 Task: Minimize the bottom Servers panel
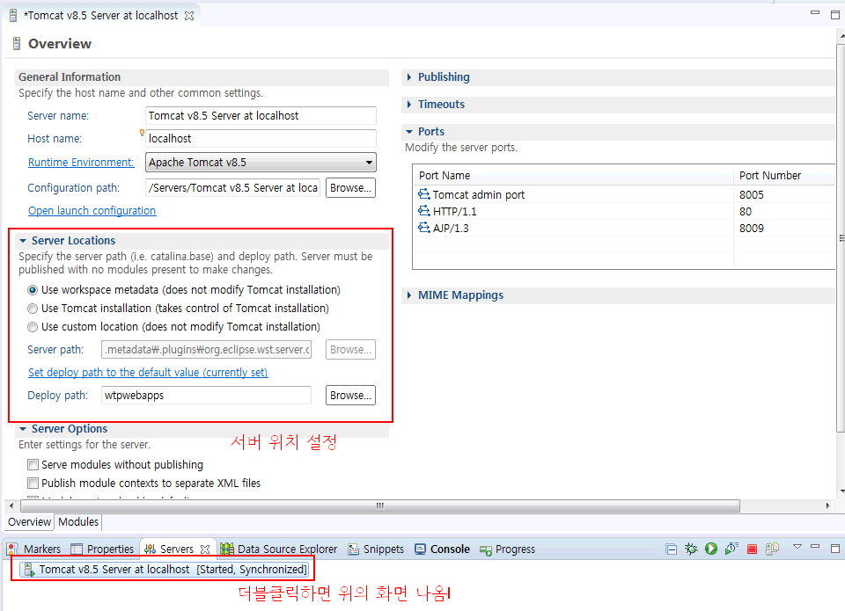tap(815, 547)
